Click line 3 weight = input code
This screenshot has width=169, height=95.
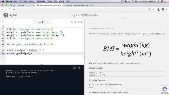[35, 35]
